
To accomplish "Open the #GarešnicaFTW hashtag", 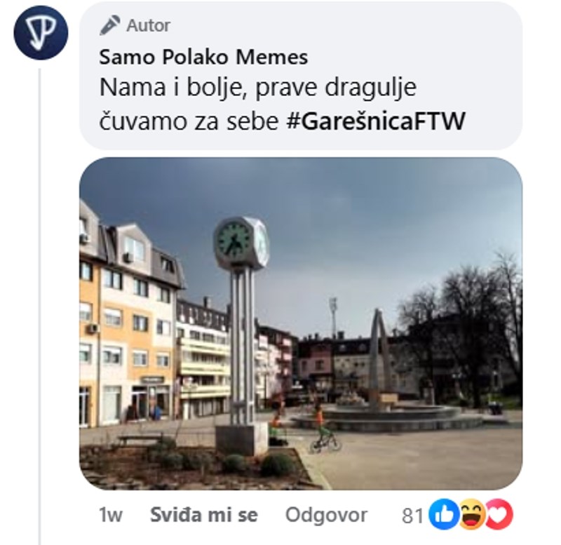I will point(376,121).
